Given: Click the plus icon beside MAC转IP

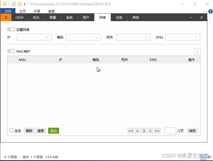Looking at the screenshot, I should [x=197, y=51].
